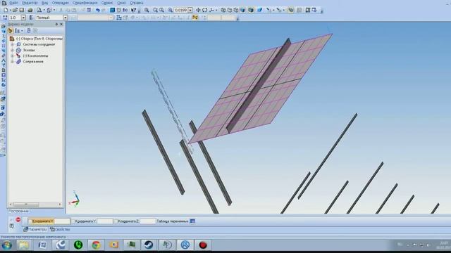Switch to the Построение tab
Screen dimensions: 451x253
(x=18, y=211)
